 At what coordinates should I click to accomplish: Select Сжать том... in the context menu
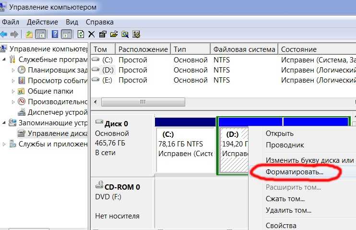click(x=285, y=199)
